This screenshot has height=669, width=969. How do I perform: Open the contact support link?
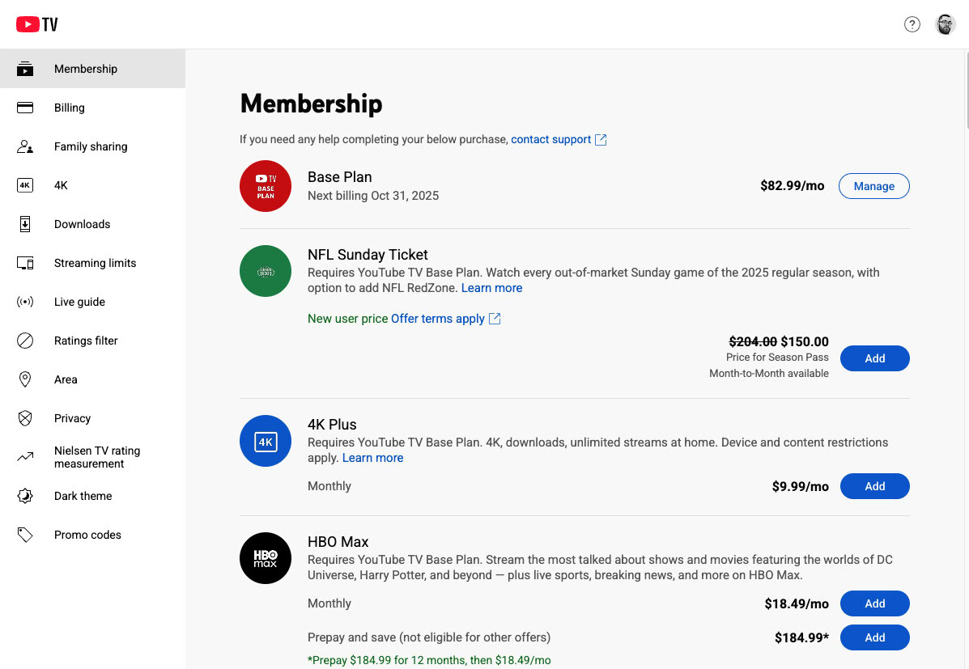(x=551, y=139)
